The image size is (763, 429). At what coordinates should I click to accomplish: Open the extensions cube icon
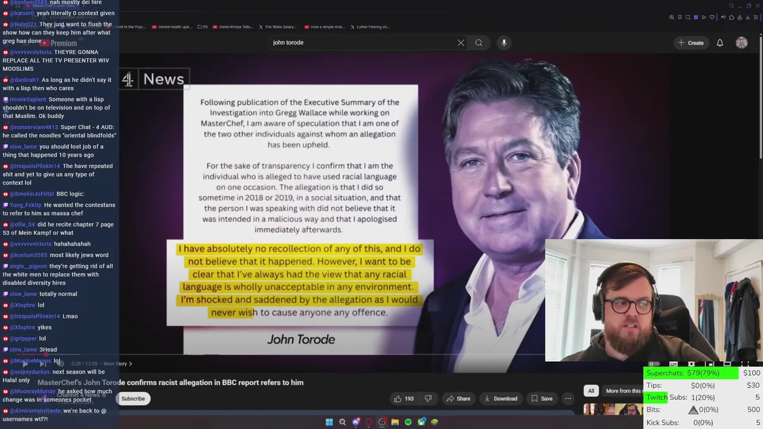tap(731, 17)
